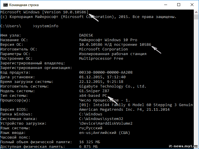Viewport: 199px width, 149px height.
Task: Click "Майкрософт Windows 10 Pro" value
Action: [108, 40]
